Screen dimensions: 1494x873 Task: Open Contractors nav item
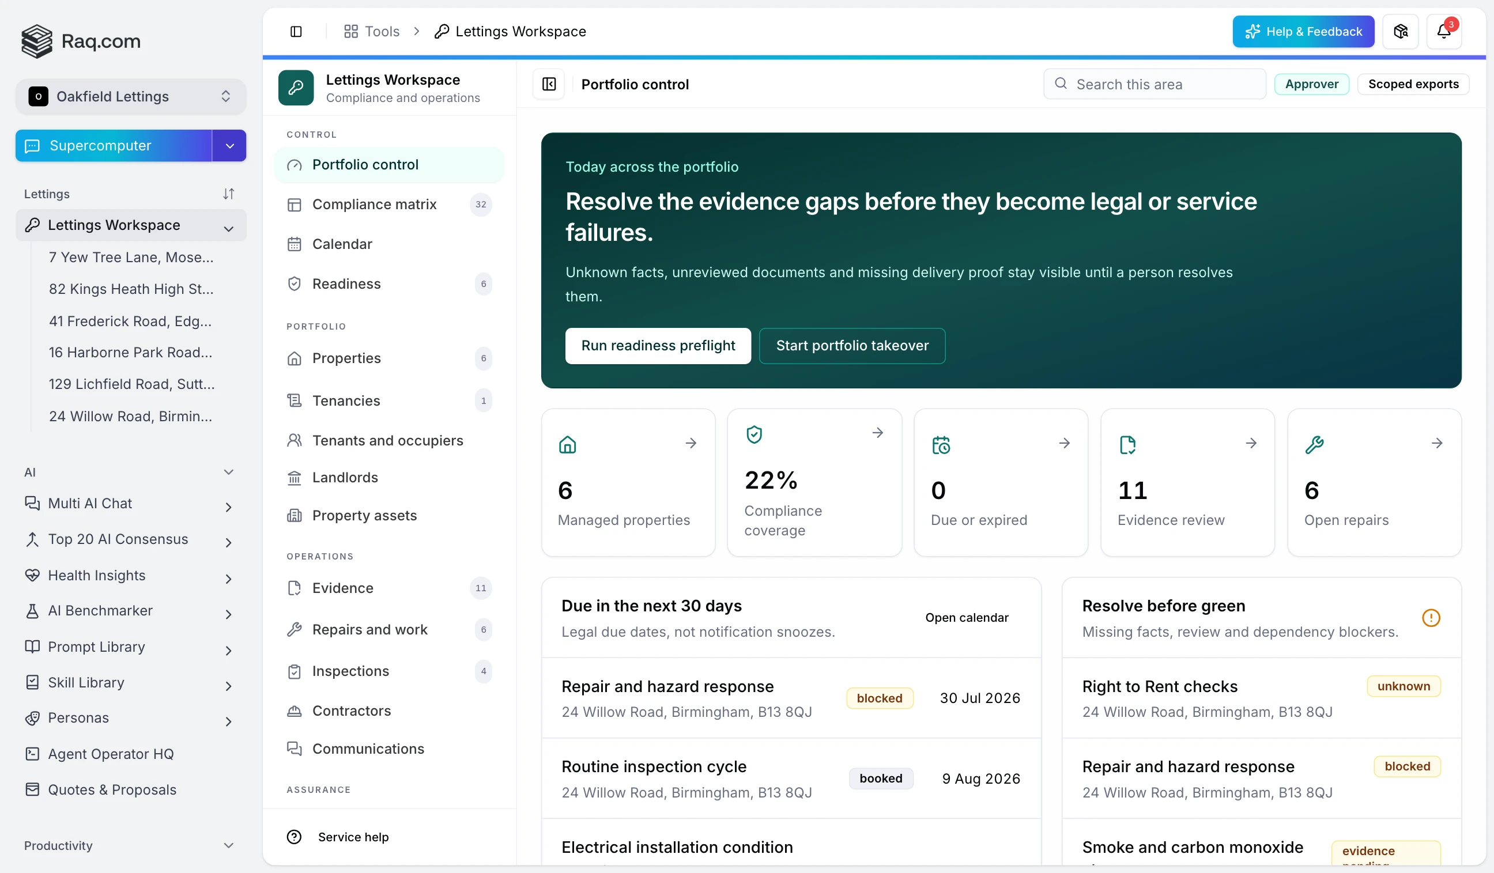389,711
